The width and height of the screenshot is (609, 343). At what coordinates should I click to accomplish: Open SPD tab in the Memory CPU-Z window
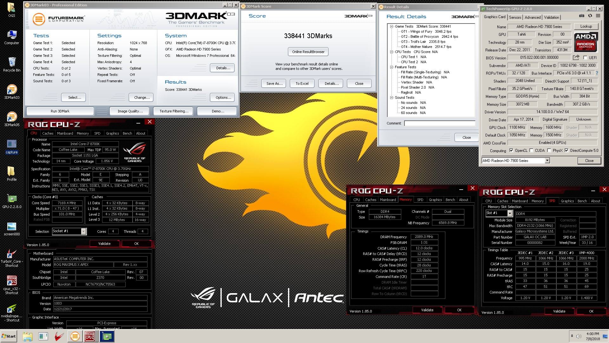420,200
